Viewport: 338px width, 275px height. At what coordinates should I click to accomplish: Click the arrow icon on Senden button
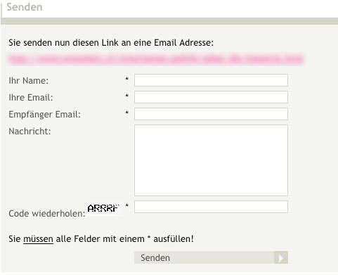click(281, 257)
